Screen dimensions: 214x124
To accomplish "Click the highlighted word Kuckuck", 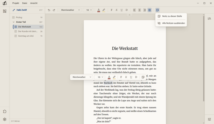I will point(108,83).
